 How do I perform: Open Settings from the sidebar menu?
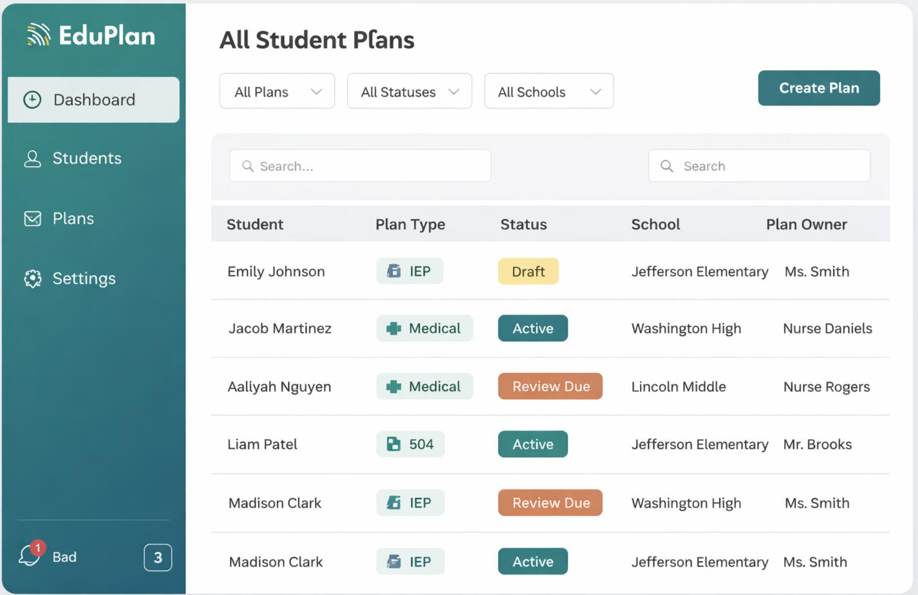click(x=84, y=279)
